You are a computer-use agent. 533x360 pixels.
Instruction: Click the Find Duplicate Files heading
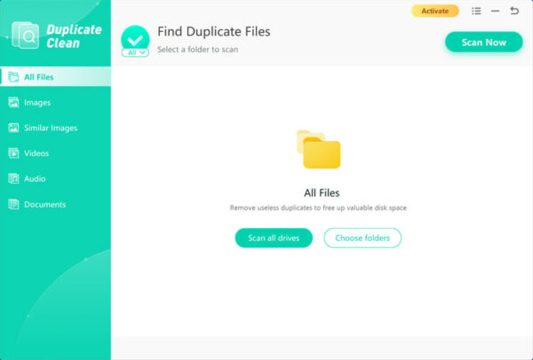214,32
